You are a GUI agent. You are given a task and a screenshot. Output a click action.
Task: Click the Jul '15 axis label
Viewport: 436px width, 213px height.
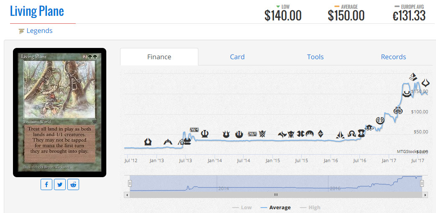tap(302, 160)
